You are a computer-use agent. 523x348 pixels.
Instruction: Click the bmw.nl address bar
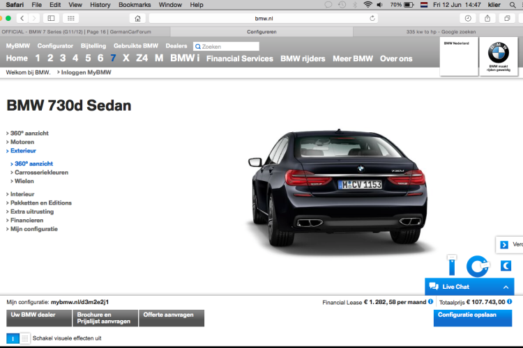click(264, 18)
